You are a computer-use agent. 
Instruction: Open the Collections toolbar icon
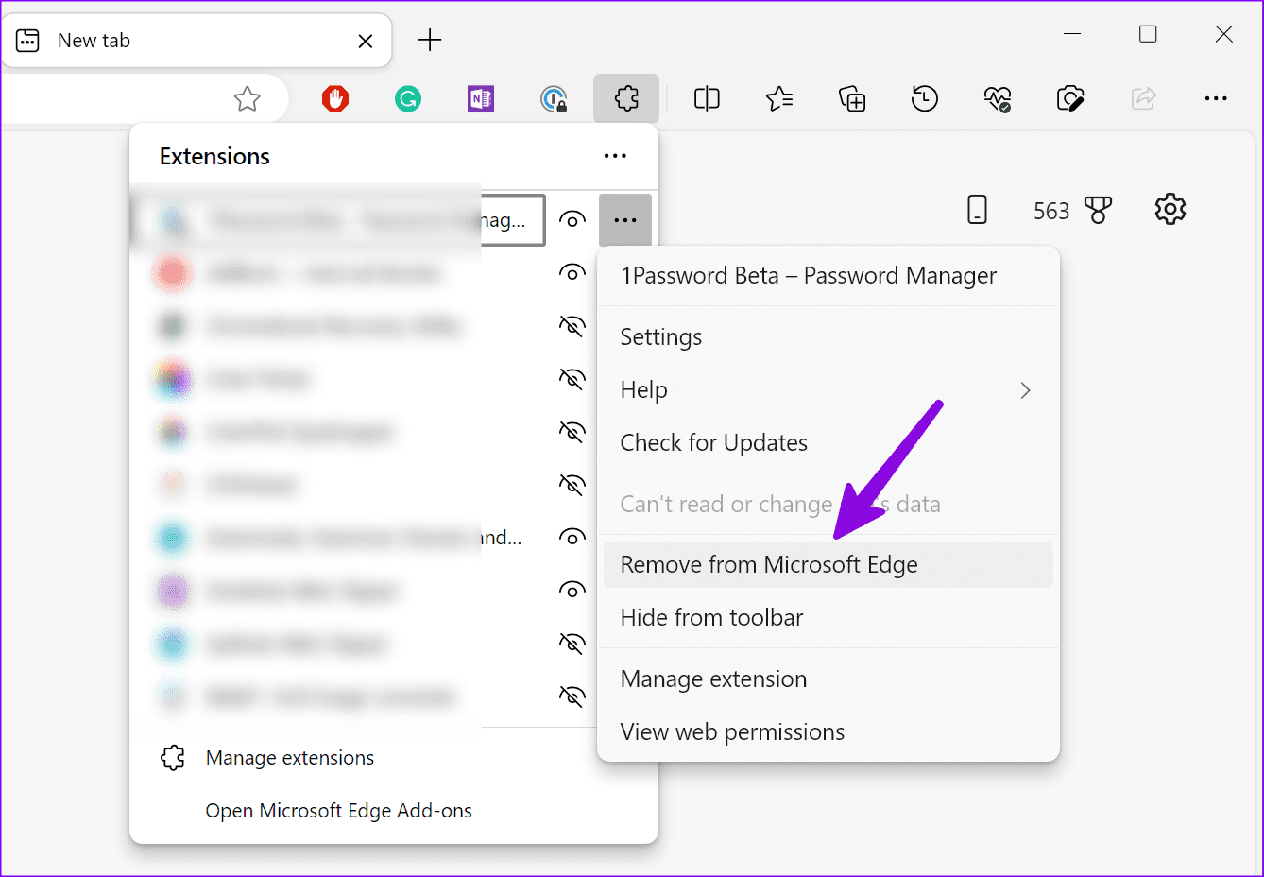tap(852, 98)
